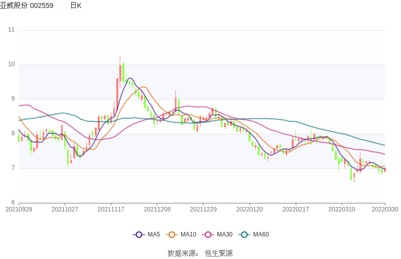
Task: Click the 亚威股份 002559 stock title
Action: (27, 6)
